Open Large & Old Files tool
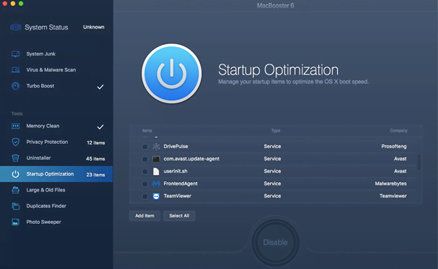 click(57, 190)
